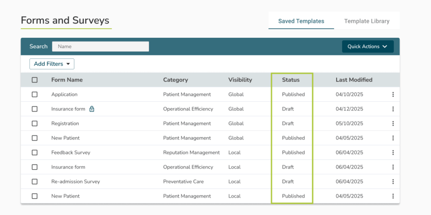
Task: Click the Status column header
Action: click(x=291, y=80)
